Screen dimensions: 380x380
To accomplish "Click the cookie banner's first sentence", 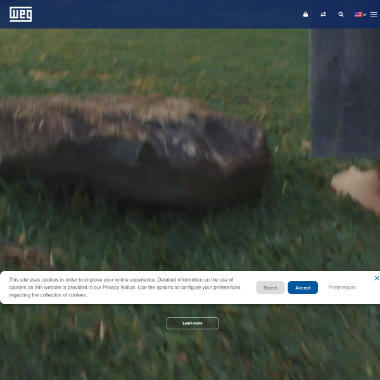I will pyautogui.click(x=82, y=280).
